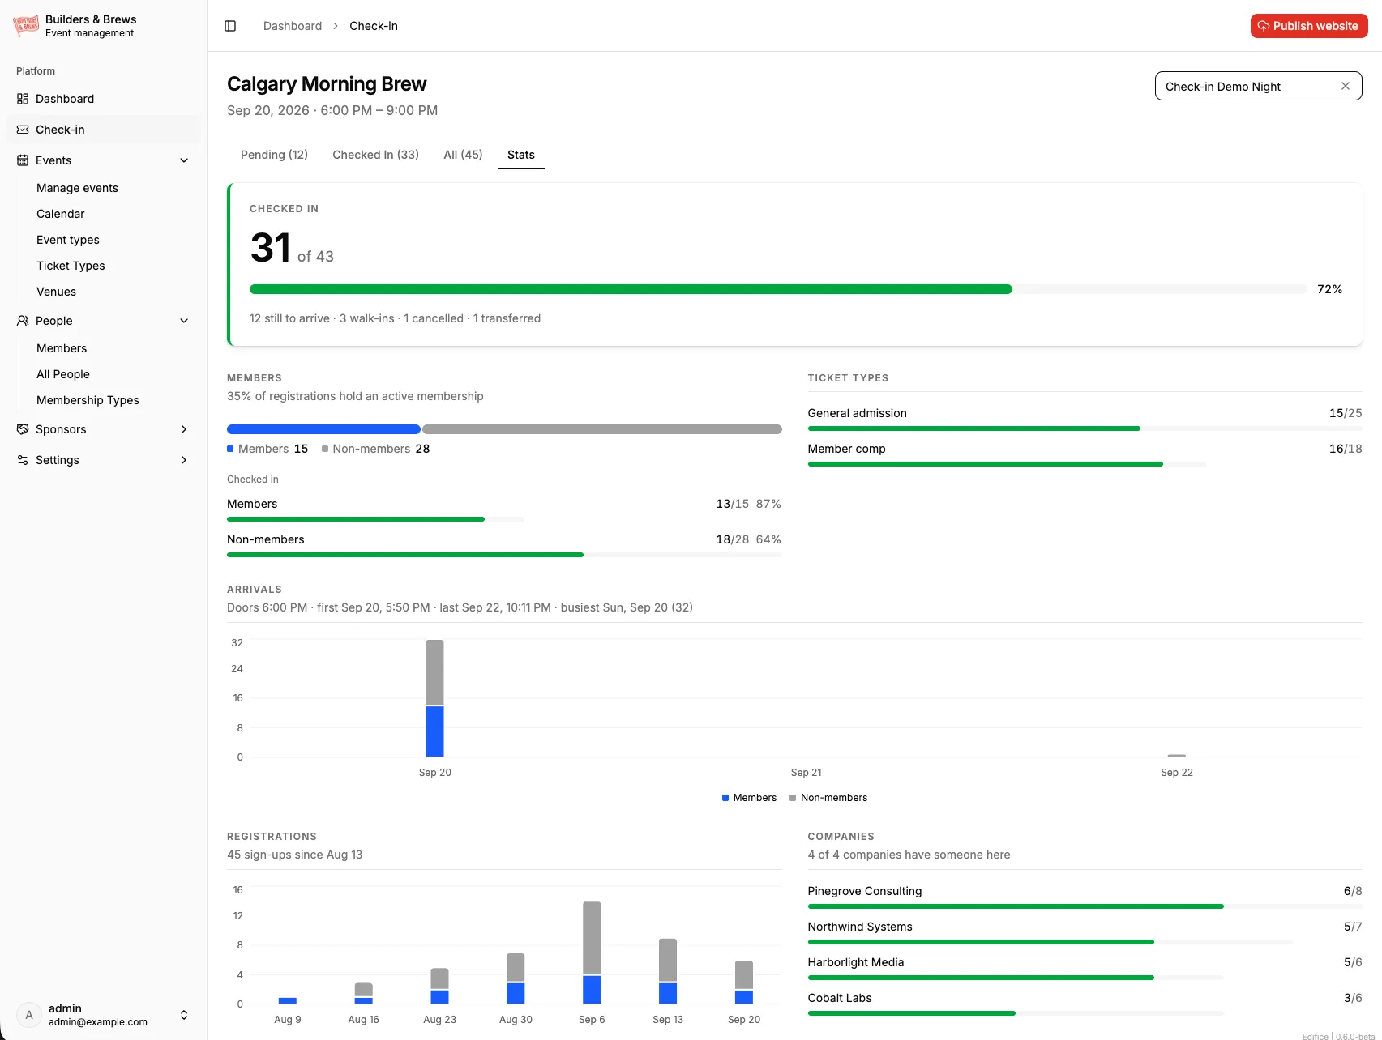1382x1040 pixels.
Task: Toggle the sidebar panel icon
Action: click(x=230, y=26)
